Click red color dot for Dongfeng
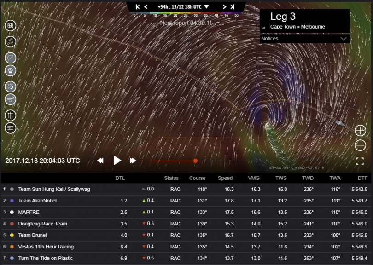Screen dimensions: 373x265 click(x=12, y=224)
